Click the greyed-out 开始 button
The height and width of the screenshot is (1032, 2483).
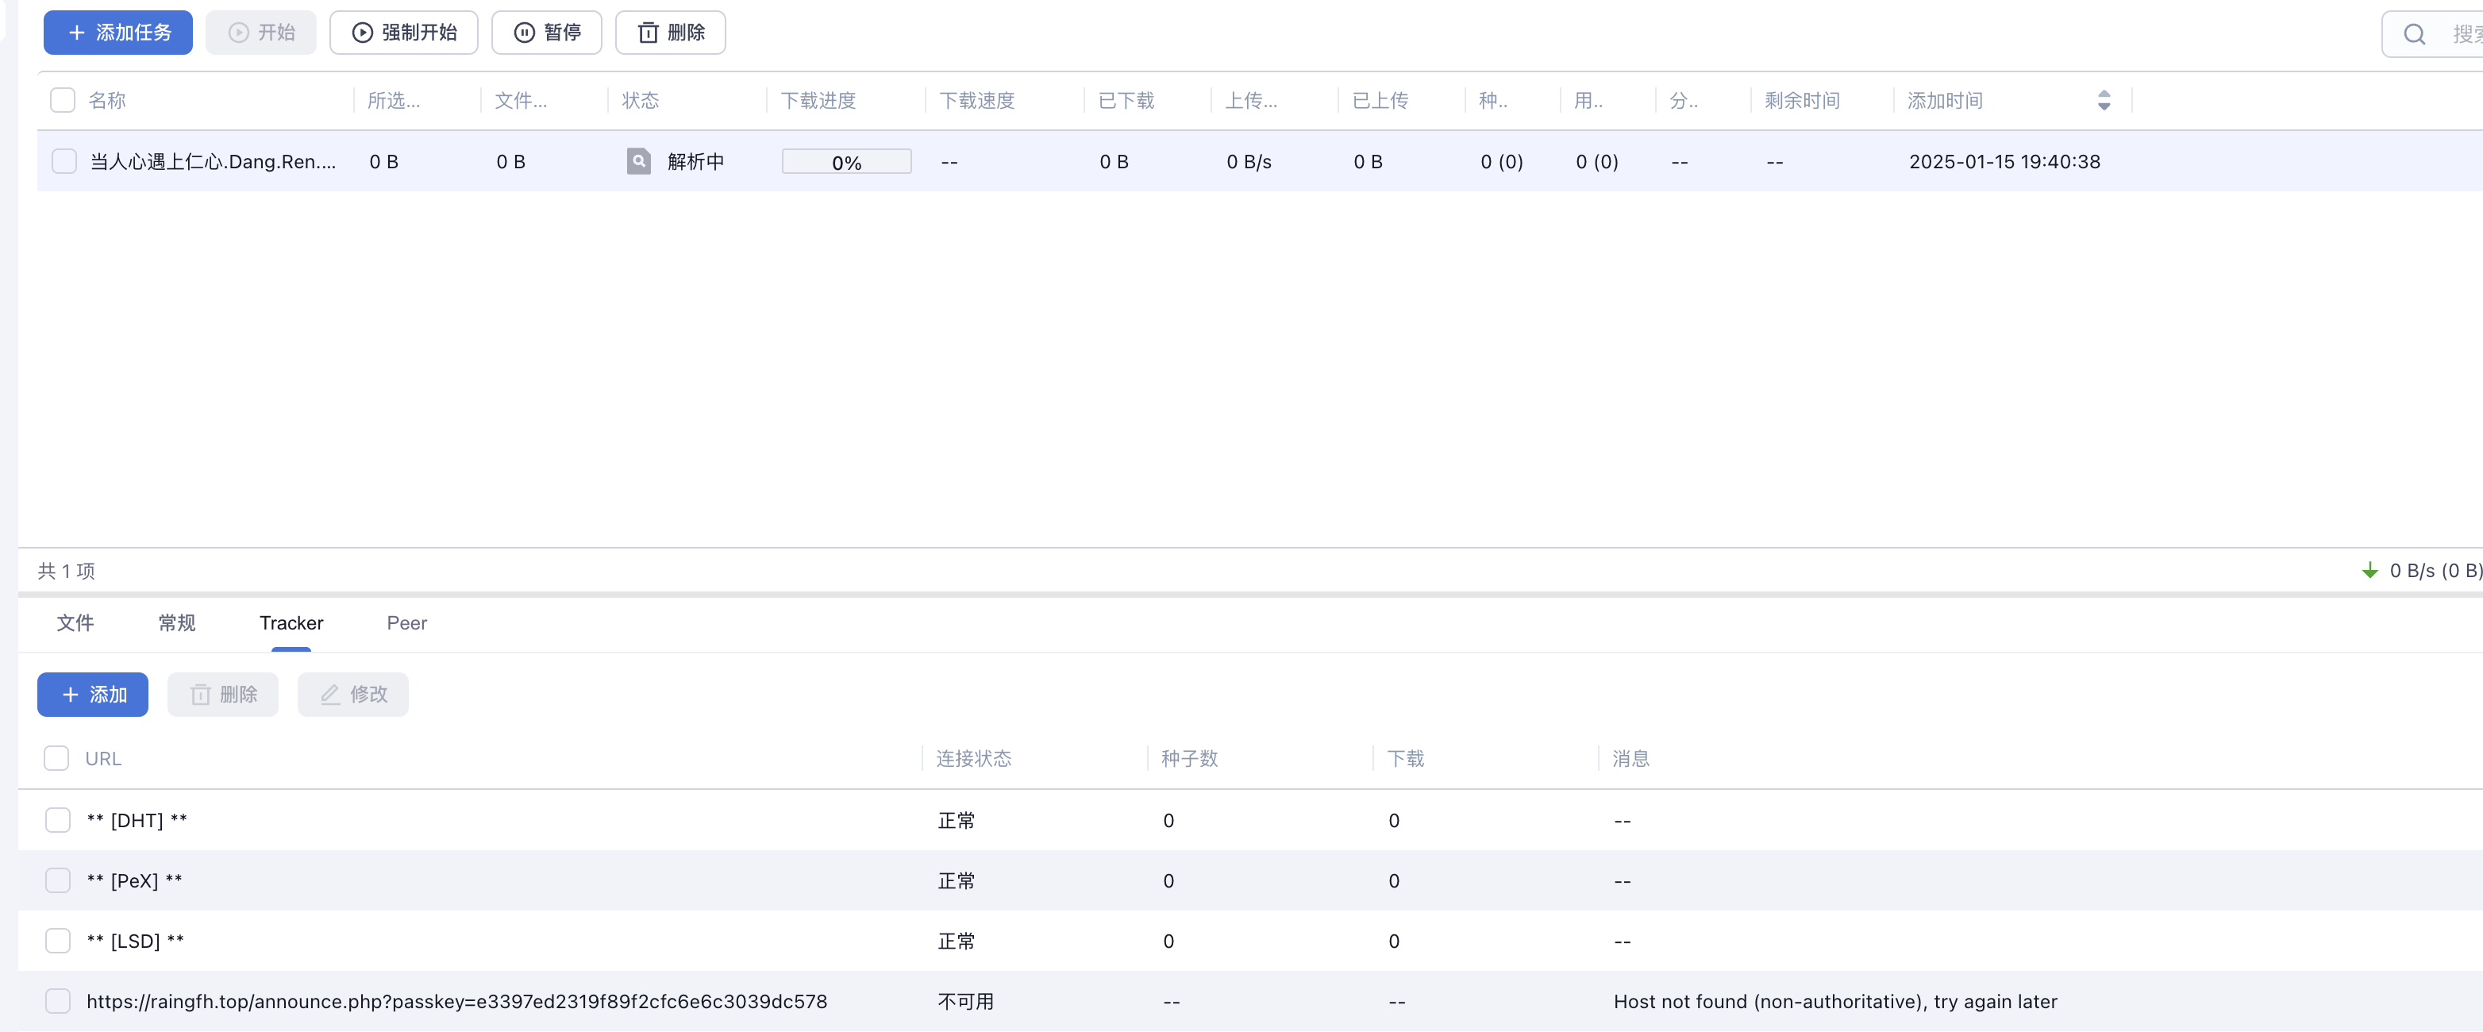(x=261, y=33)
